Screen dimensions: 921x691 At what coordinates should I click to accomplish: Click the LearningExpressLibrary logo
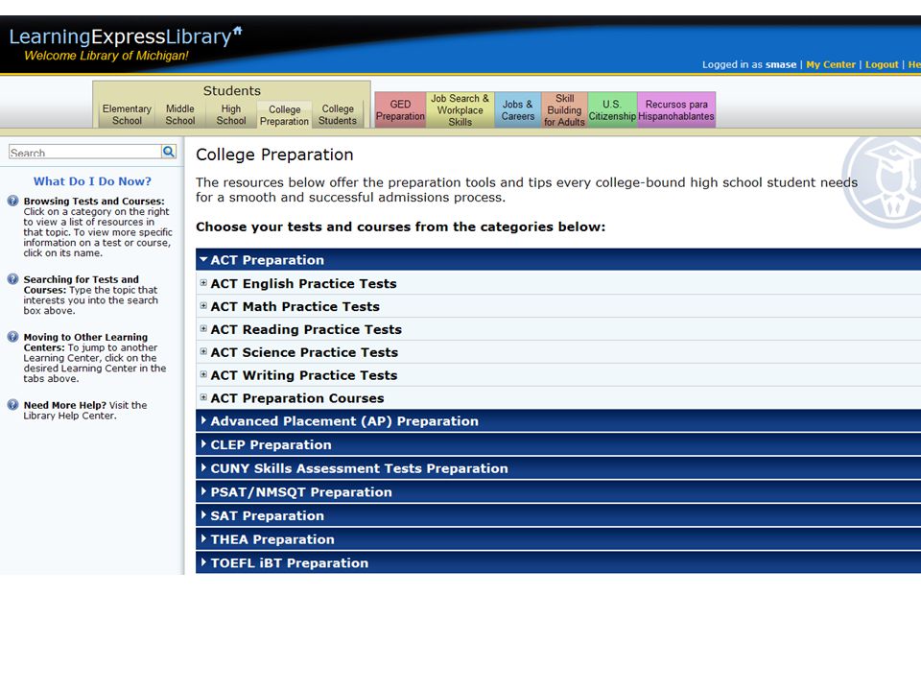125,36
